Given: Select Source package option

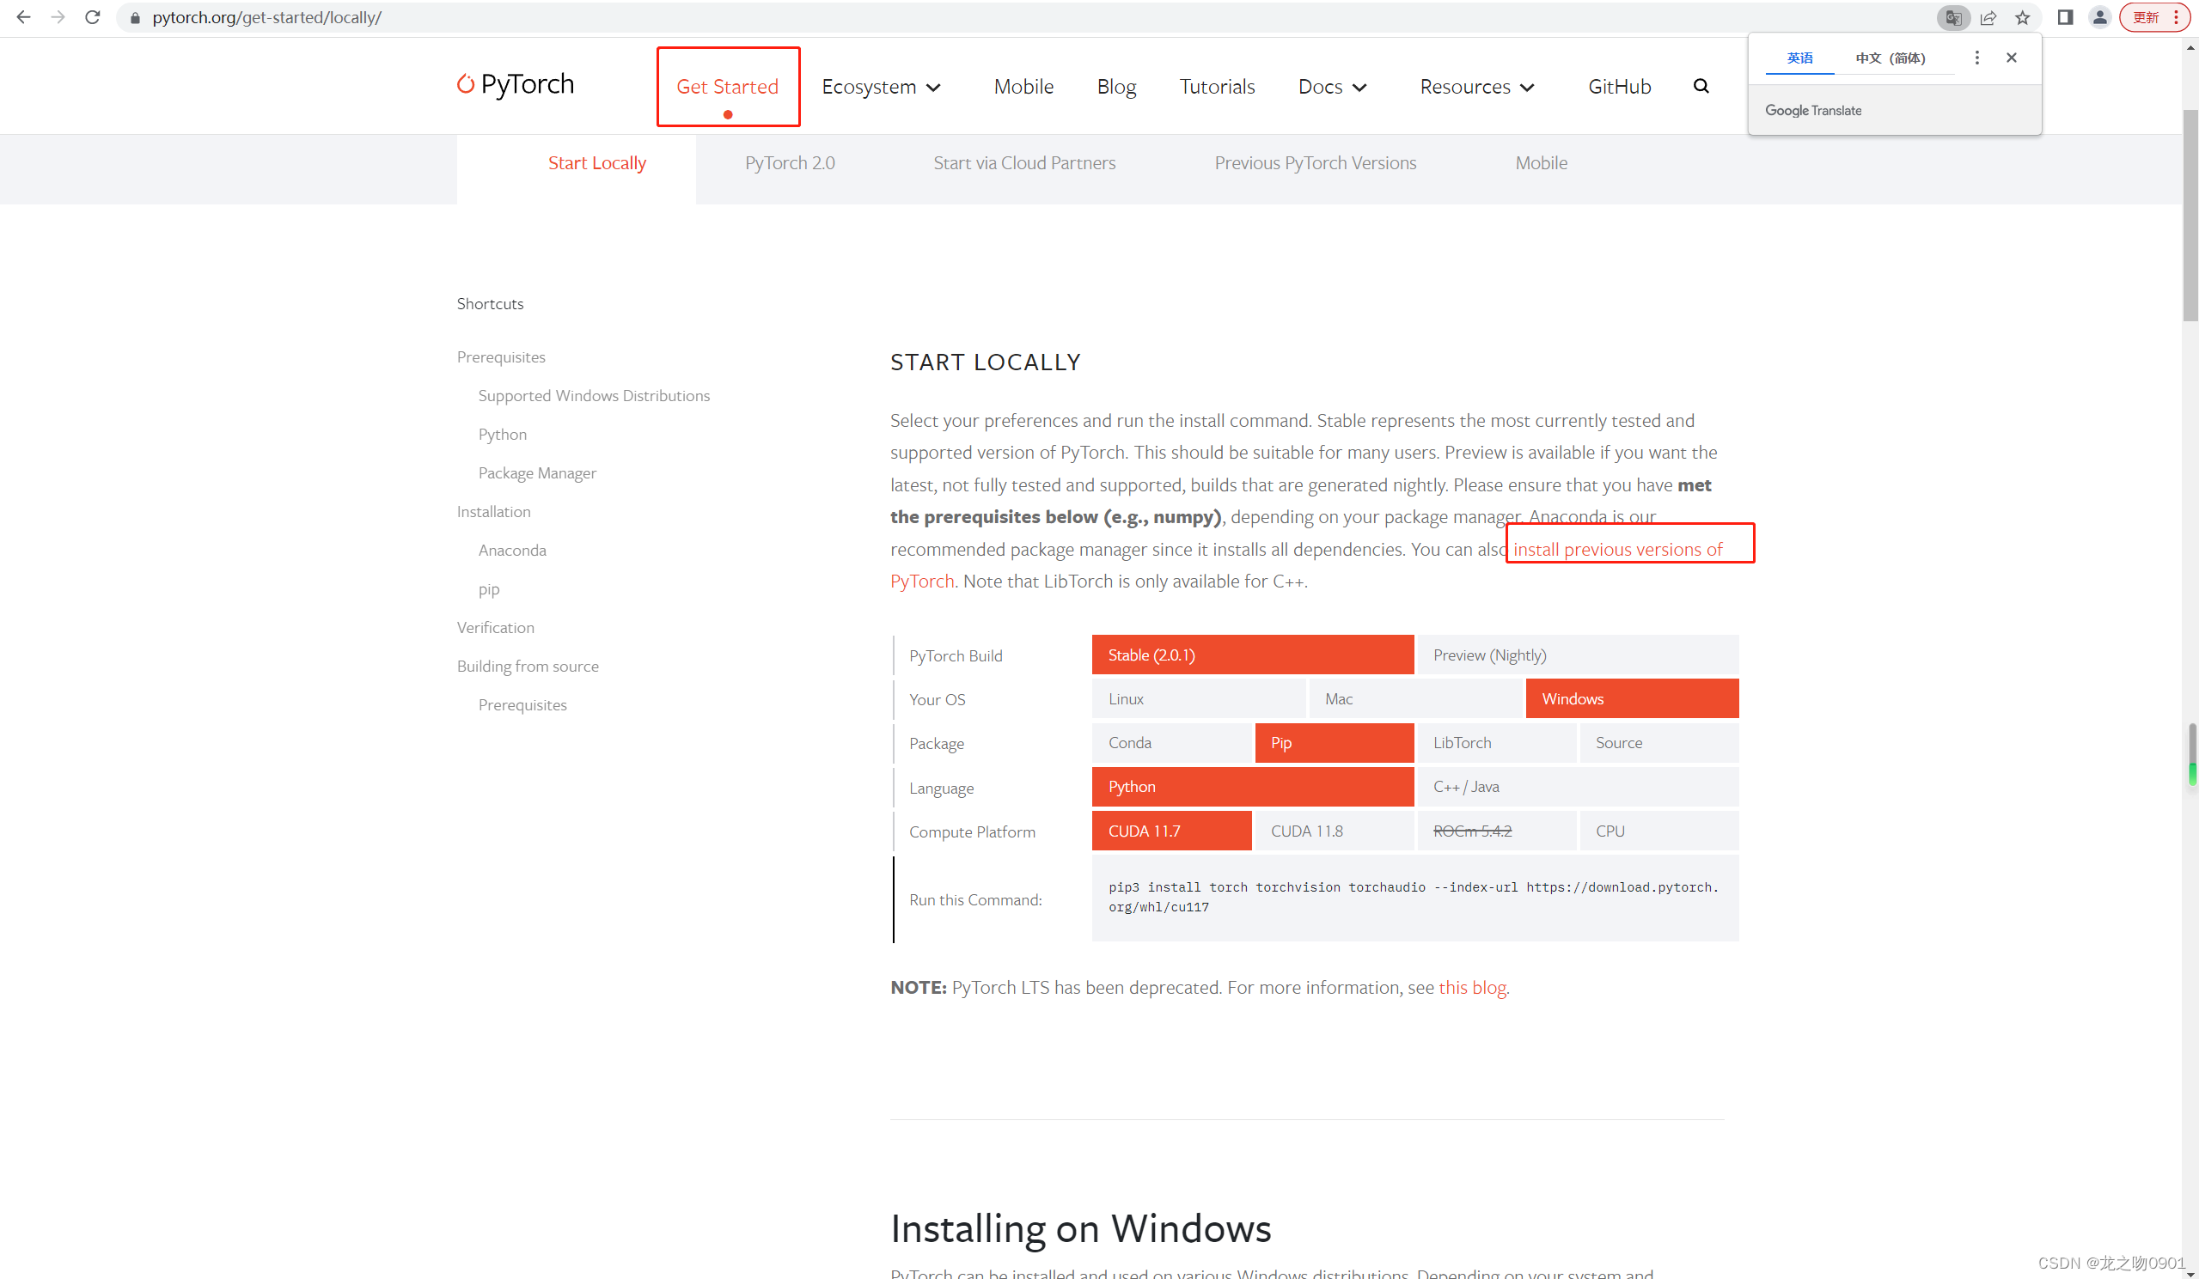Looking at the screenshot, I should [1658, 742].
